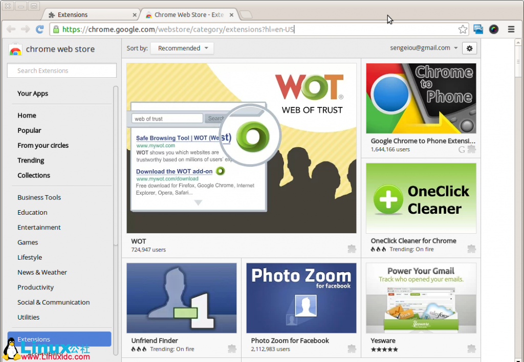
Task: Click the round color-wheel extension icon in the toolbar
Action: point(494,29)
